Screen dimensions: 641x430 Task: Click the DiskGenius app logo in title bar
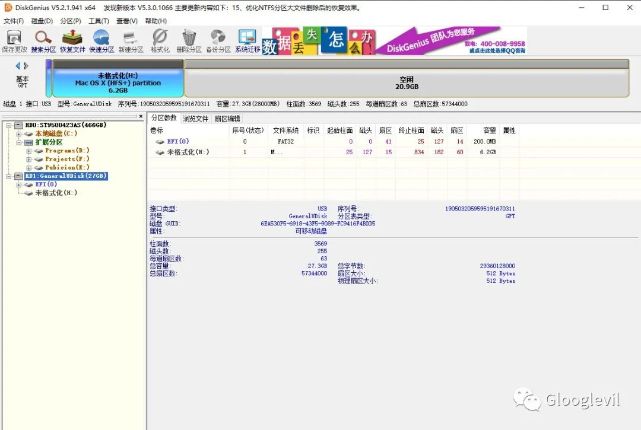(8, 7)
